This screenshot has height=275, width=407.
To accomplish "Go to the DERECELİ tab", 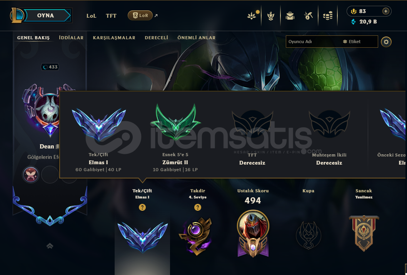I will [x=156, y=38].
